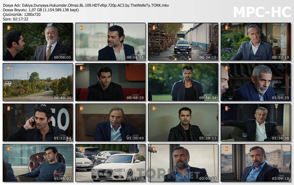The height and width of the screenshot is (185, 294).
Task: Click the Dosya Boyutu 1,07 GB line
Action: tap(41, 10)
